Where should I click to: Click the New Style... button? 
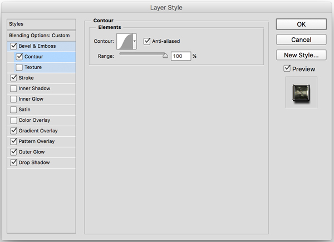point(301,55)
